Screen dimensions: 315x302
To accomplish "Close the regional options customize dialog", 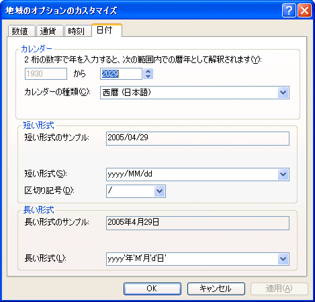I will point(304,10).
